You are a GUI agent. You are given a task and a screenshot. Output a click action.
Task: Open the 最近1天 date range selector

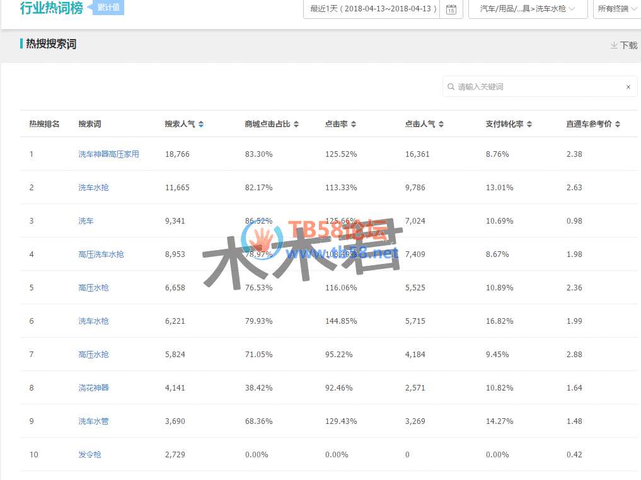pos(374,9)
